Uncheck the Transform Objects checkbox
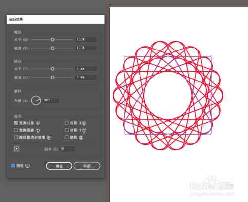Image resolution: width=248 pixels, height=202 pixels. click(x=16, y=123)
